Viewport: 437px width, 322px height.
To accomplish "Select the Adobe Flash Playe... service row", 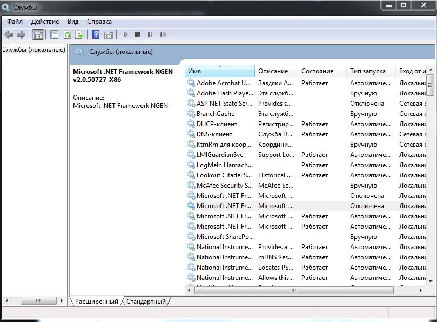I will [x=305, y=93].
